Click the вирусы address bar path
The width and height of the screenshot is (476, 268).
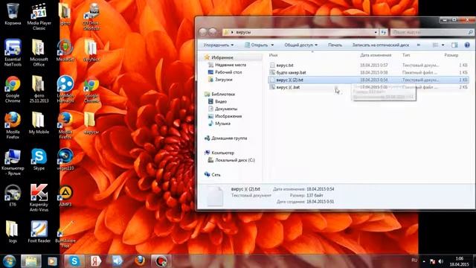click(x=243, y=32)
